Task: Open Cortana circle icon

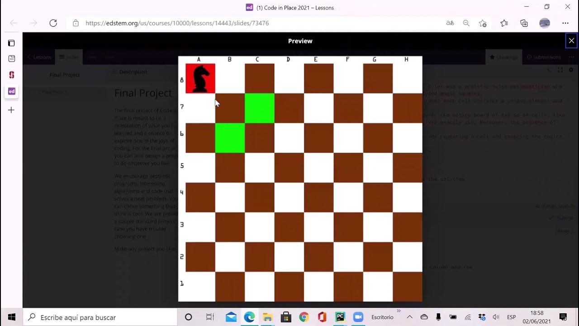Action: pyautogui.click(x=188, y=317)
